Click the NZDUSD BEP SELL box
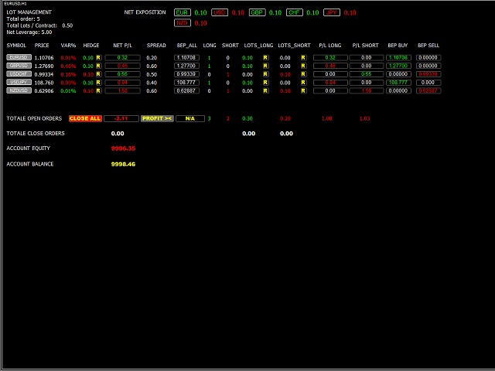 [x=428, y=90]
